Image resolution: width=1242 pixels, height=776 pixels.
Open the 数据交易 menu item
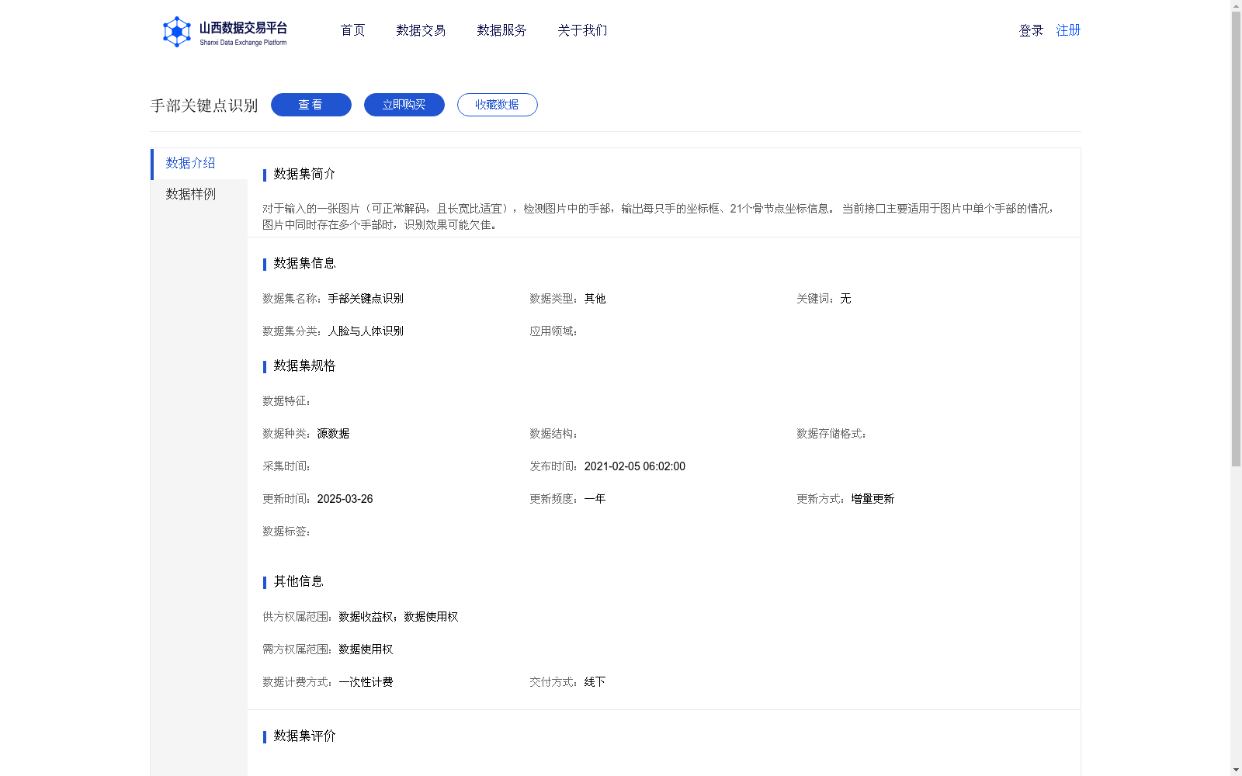coord(421,30)
